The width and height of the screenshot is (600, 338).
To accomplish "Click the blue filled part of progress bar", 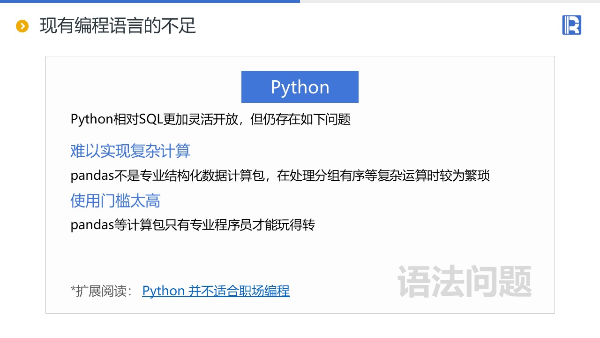I will (x=150, y=1).
